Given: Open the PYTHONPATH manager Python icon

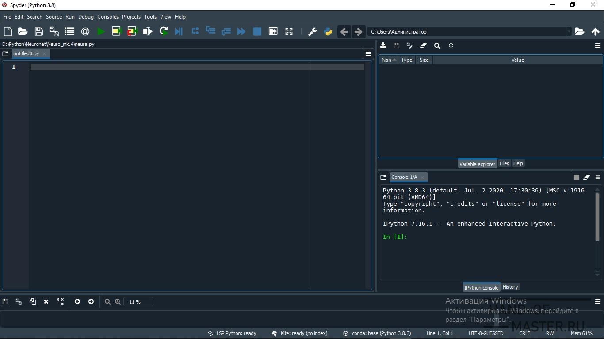Looking at the screenshot, I should point(328,31).
